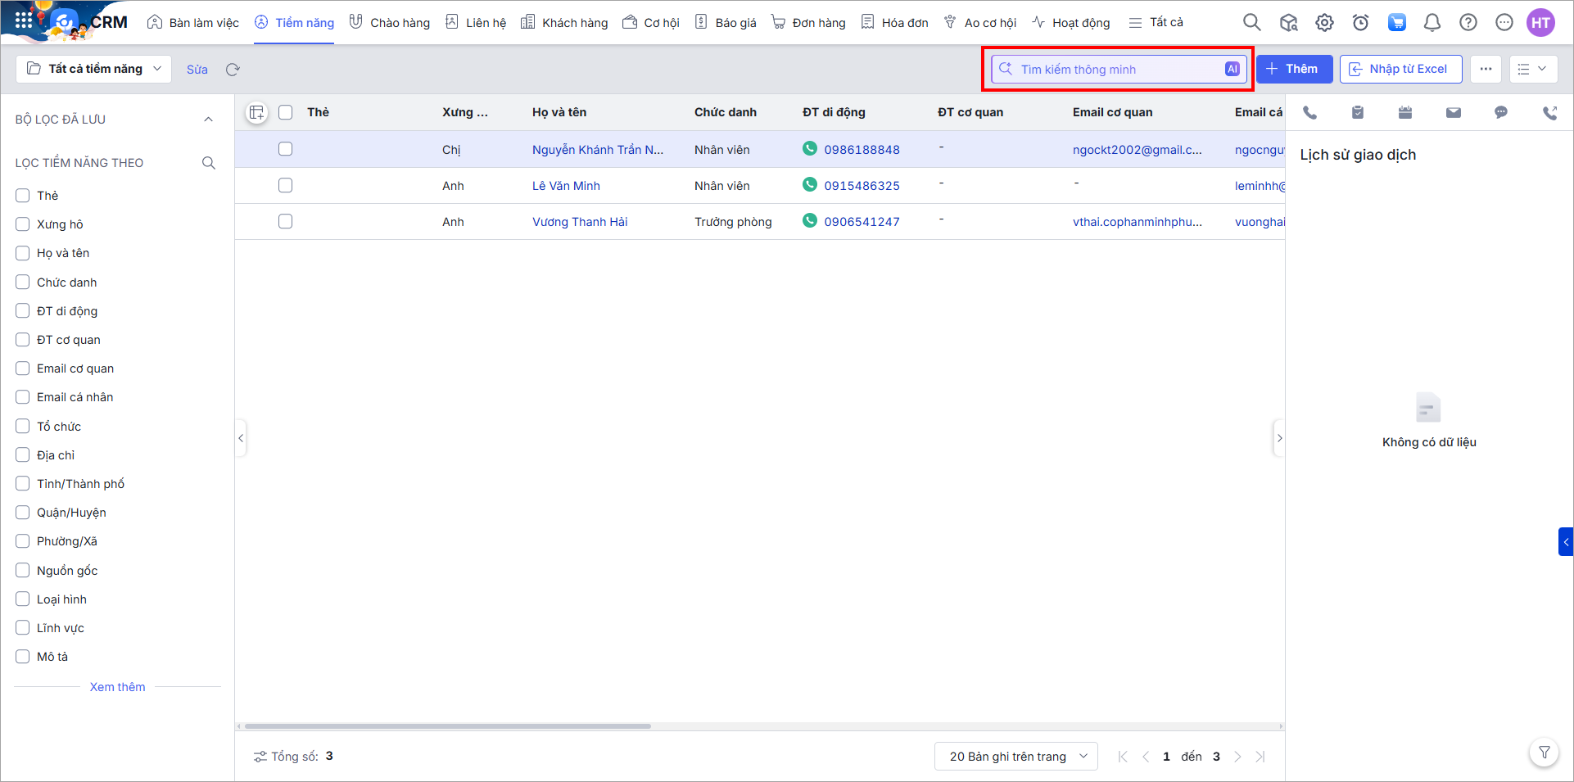This screenshot has width=1574, height=782.
Task: Check the Nguyễn Khánh Trần row checkbox
Action: [285, 149]
